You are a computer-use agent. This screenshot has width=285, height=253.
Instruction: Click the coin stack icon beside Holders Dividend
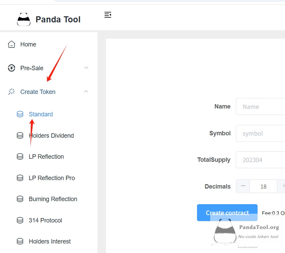(20, 136)
